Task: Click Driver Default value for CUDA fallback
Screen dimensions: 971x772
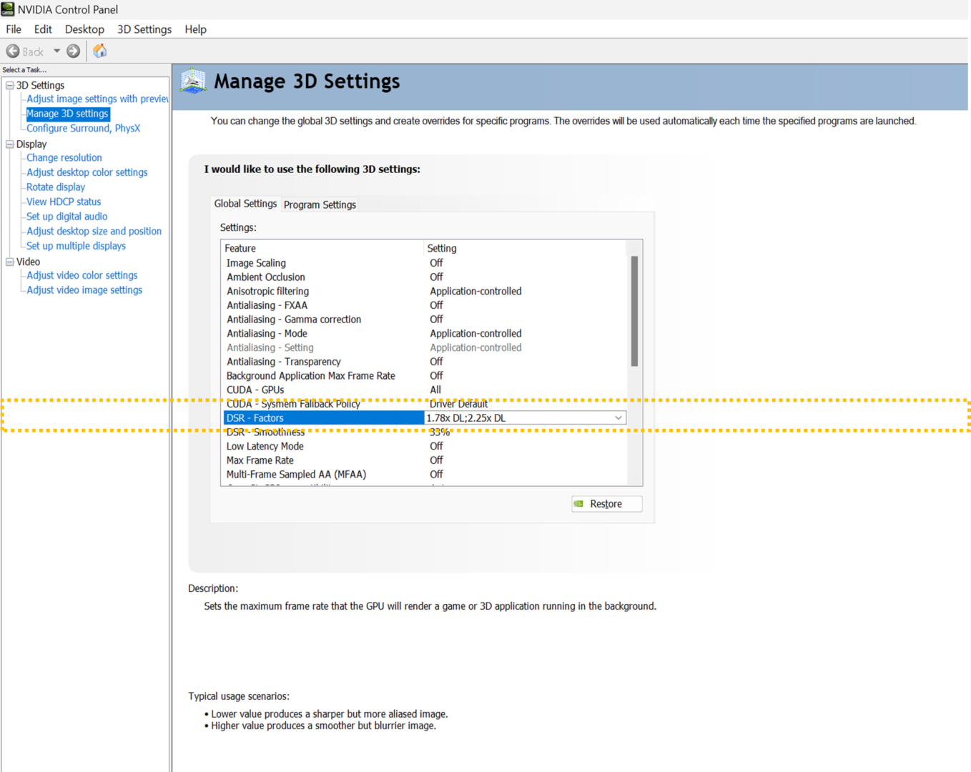Action: (458, 404)
